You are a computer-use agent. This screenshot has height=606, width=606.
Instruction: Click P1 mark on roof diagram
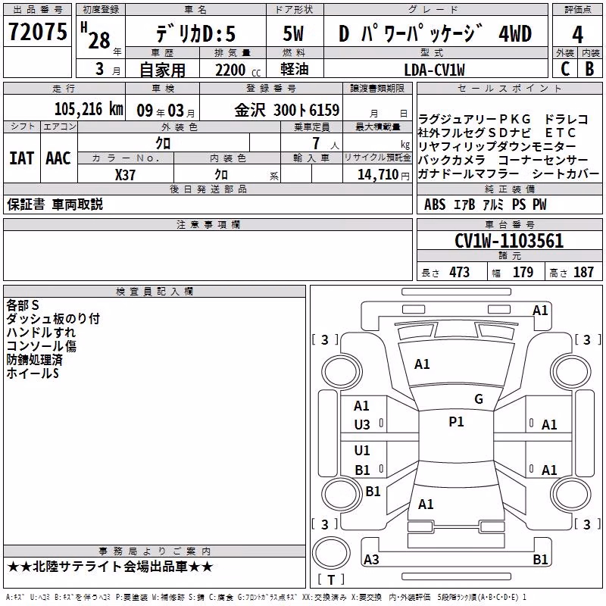(x=456, y=422)
